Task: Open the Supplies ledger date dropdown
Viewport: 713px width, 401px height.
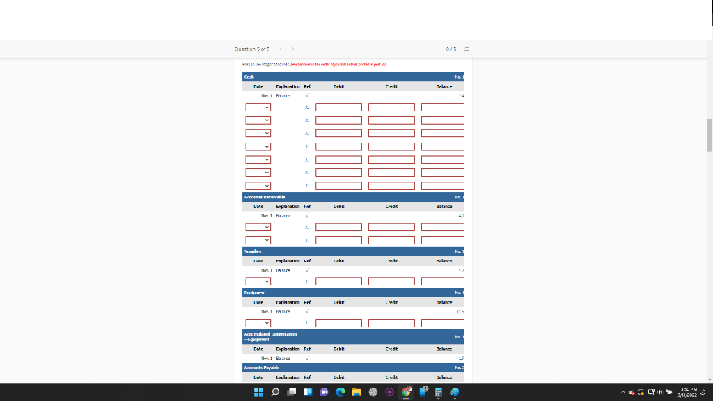Action: pos(258,281)
